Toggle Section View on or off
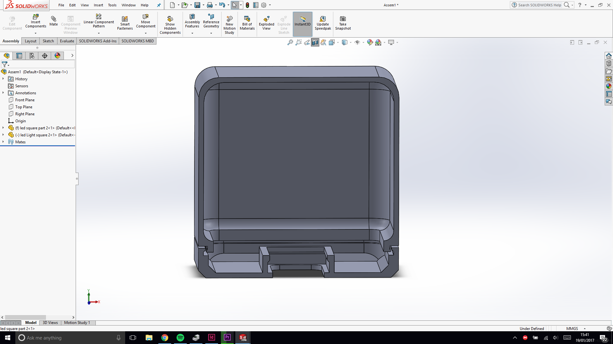Image resolution: width=613 pixels, height=344 pixels. 315,42
